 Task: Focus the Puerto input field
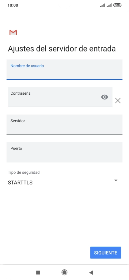pos(64,152)
